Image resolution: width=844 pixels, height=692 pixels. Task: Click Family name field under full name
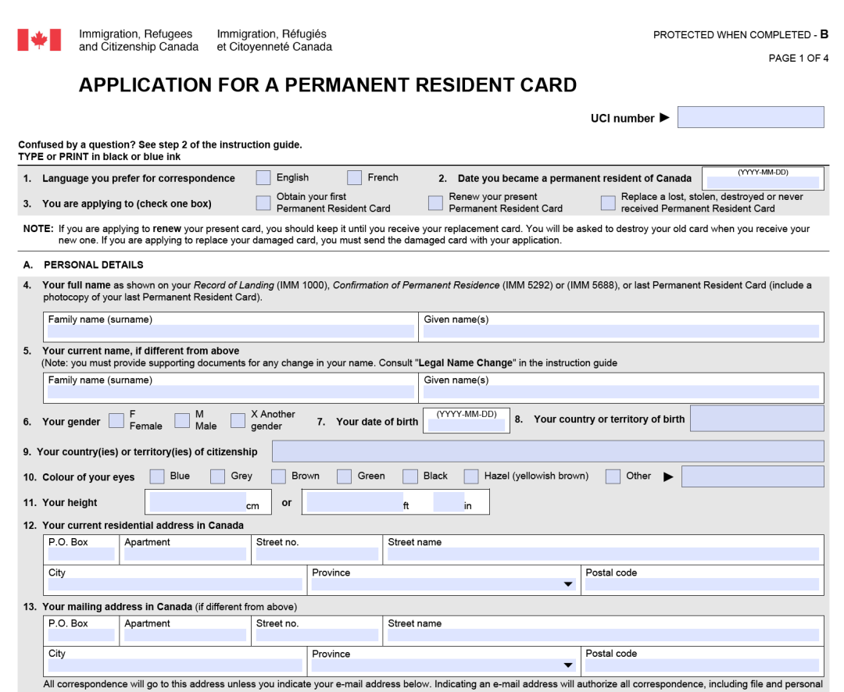pos(231,331)
